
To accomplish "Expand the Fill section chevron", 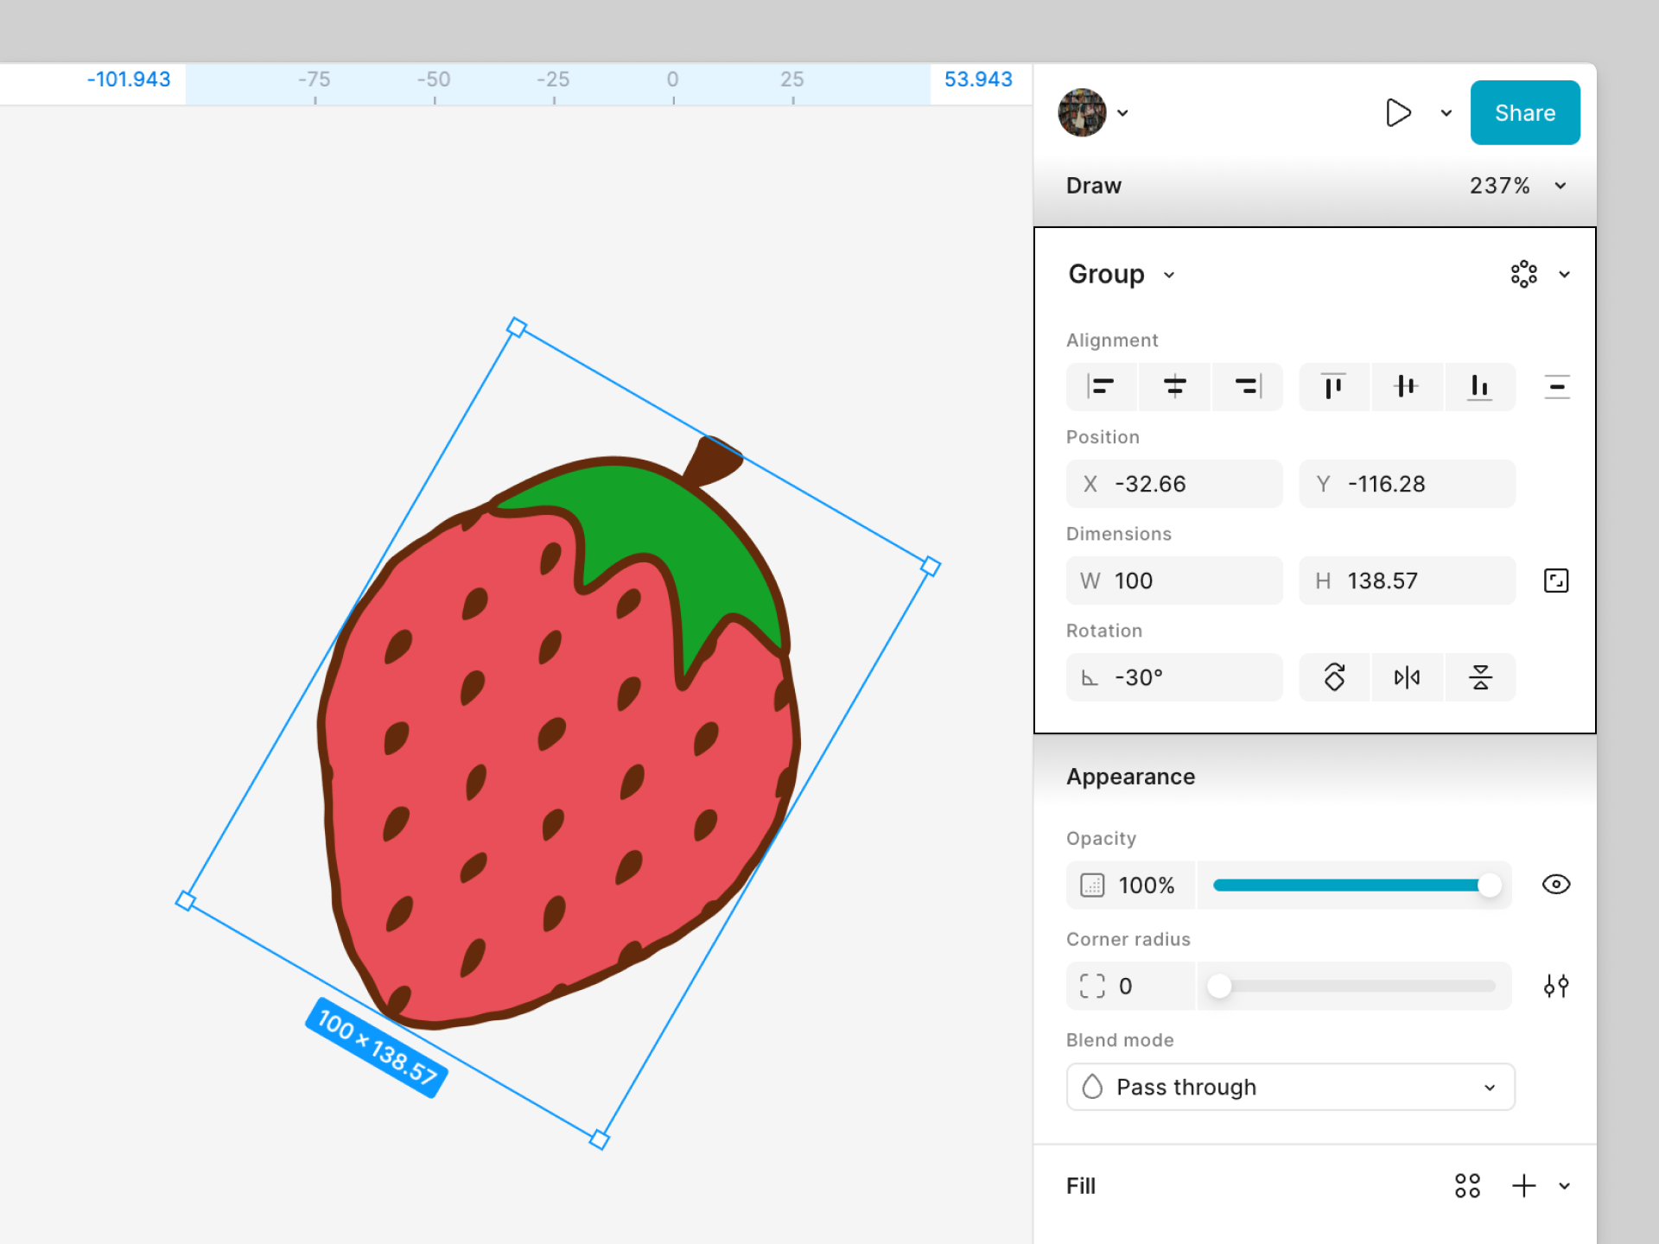I will click(1564, 1186).
